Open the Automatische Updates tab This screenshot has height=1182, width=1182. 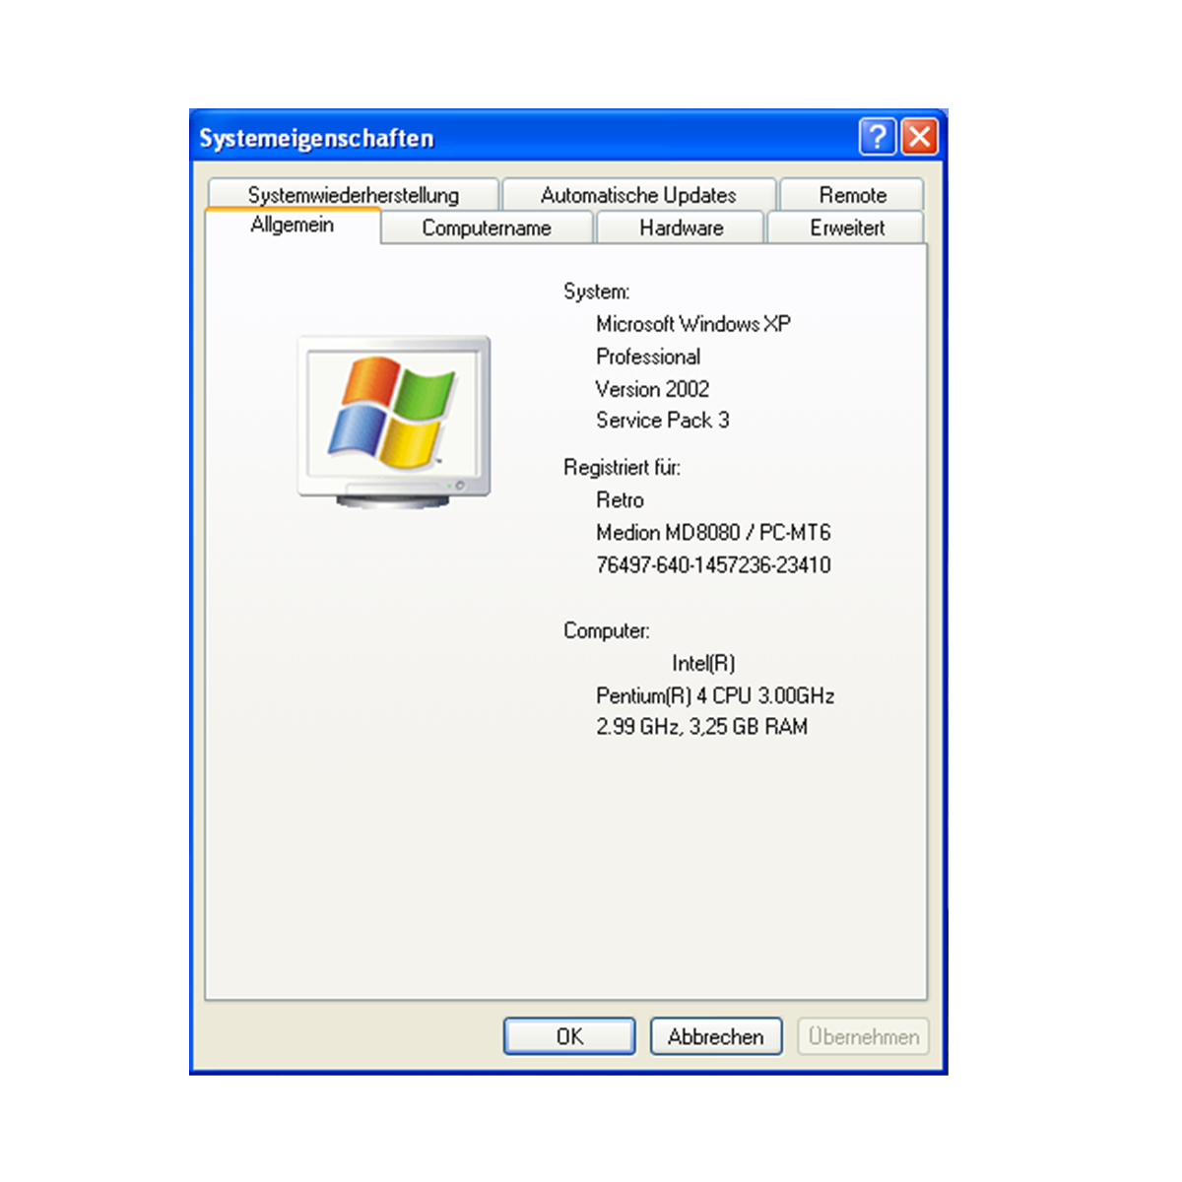tap(638, 195)
